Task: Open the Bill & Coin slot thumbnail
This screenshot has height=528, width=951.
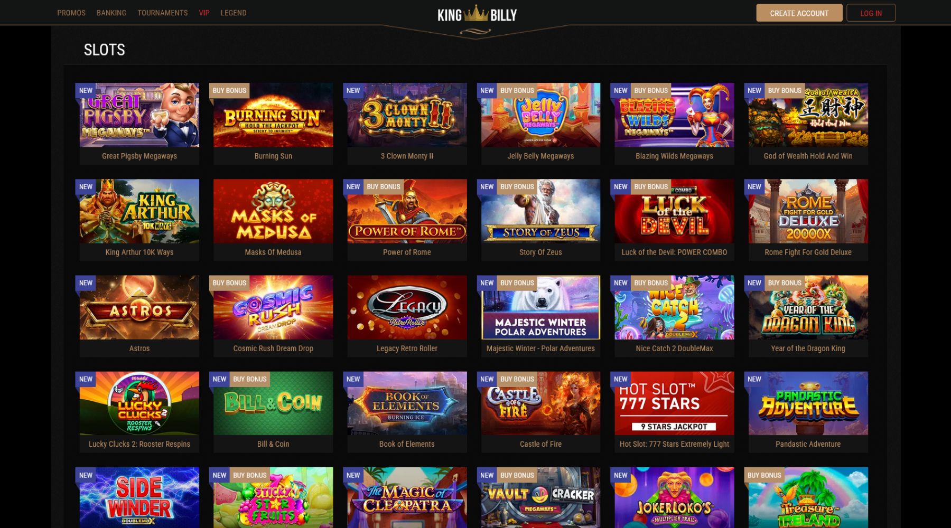Action: coord(273,403)
